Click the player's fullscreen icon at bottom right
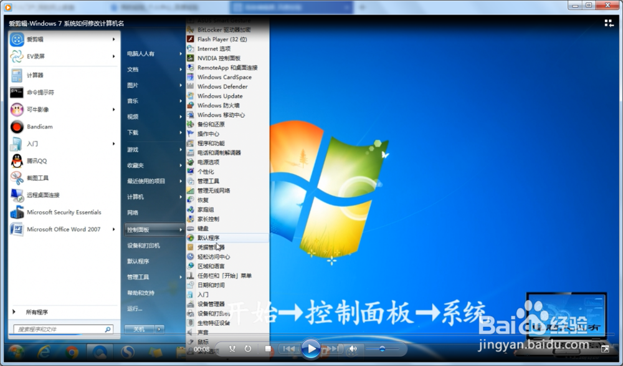The width and height of the screenshot is (623, 366). 605,349
